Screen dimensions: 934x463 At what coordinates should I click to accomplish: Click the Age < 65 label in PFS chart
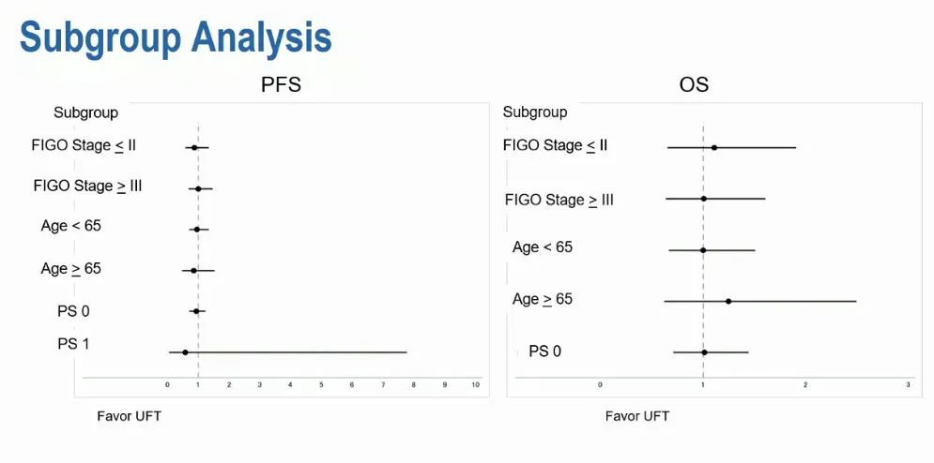click(x=70, y=226)
